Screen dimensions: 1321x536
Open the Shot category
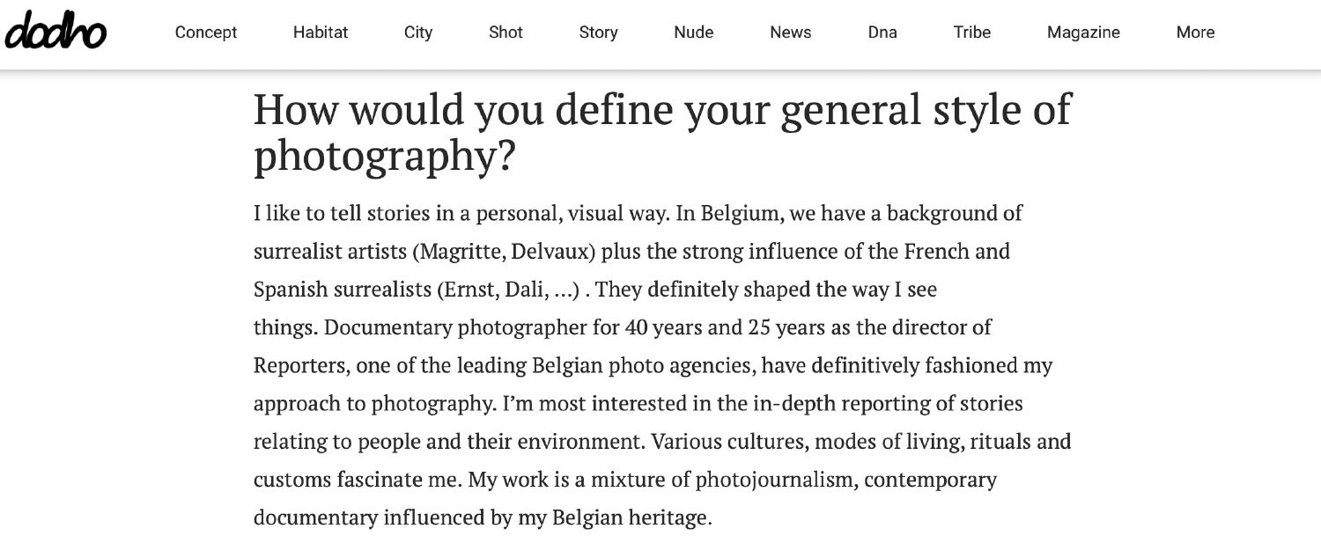pyautogui.click(x=506, y=33)
